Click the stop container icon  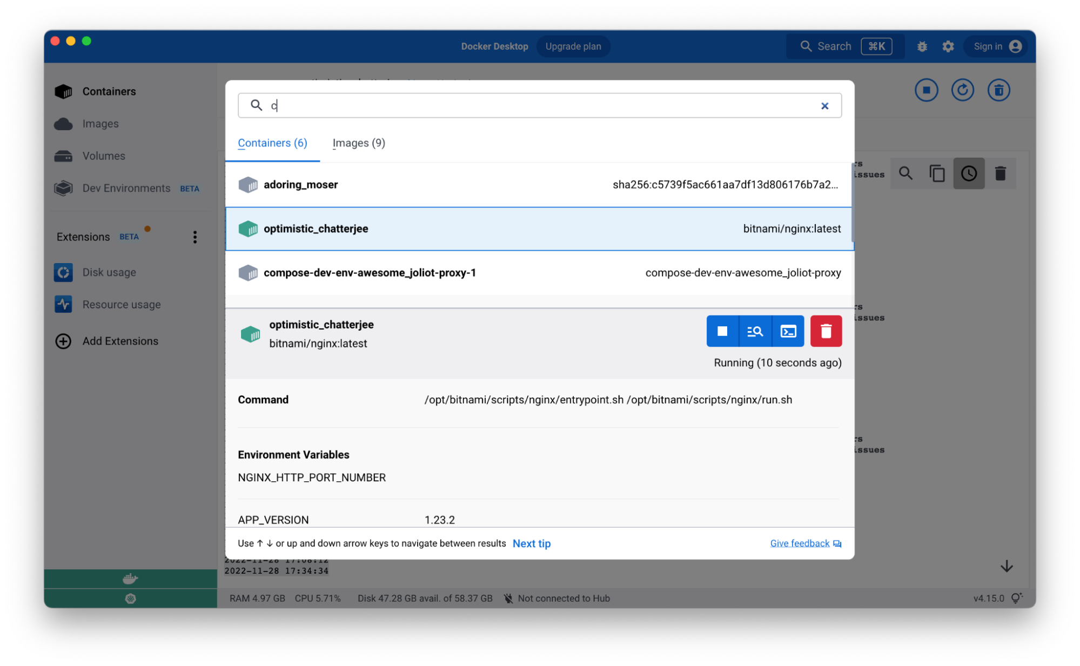coord(721,331)
